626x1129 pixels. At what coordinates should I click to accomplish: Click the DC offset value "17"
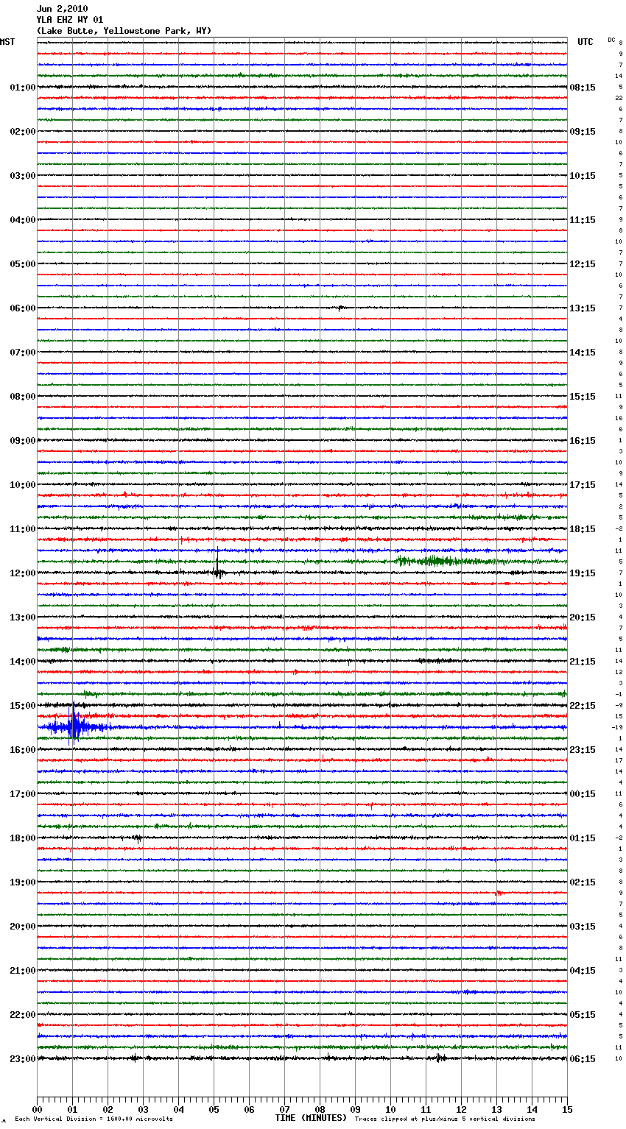click(619, 761)
